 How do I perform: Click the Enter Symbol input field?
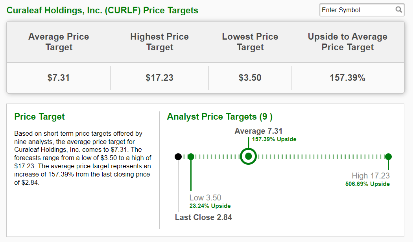click(x=356, y=10)
